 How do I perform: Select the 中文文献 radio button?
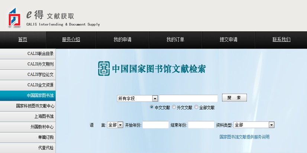tap(152, 107)
